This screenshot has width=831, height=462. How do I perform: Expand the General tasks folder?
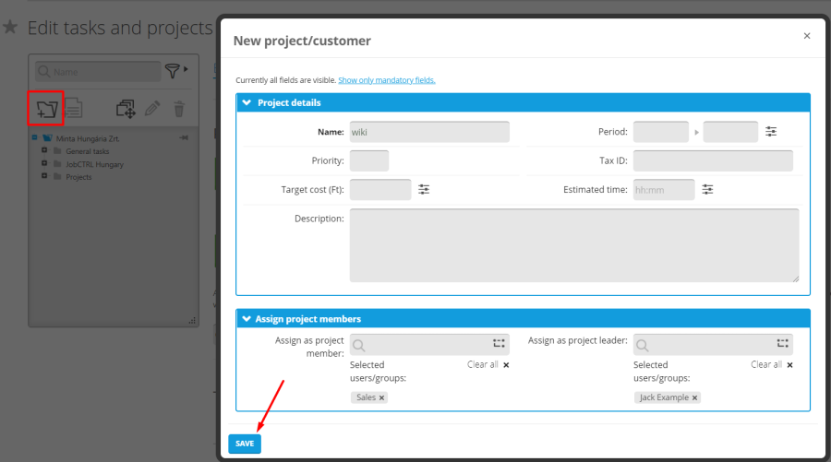point(44,150)
